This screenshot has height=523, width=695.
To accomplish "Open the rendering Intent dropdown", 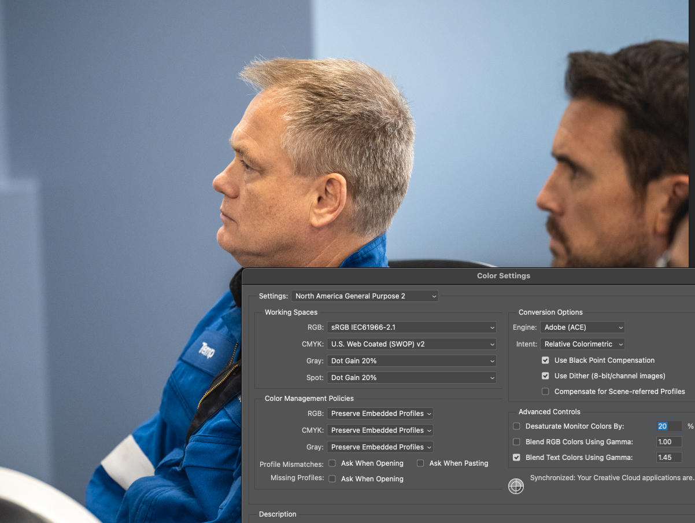I will tap(583, 344).
